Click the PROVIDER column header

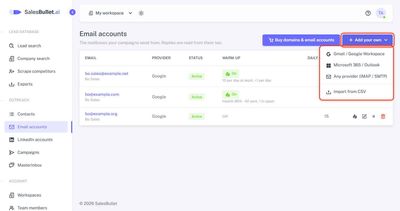161,58
